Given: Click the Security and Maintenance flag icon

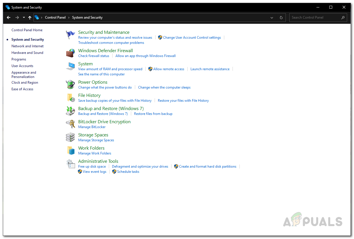Looking at the screenshot, I should 70,35.
